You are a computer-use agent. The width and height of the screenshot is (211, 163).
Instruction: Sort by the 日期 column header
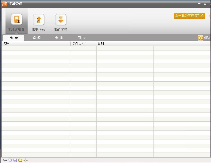[125, 44]
